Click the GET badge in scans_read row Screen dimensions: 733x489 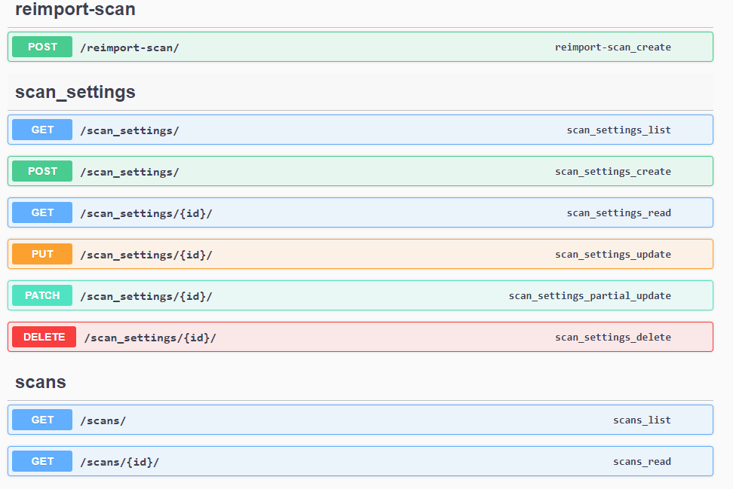coord(42,461)
